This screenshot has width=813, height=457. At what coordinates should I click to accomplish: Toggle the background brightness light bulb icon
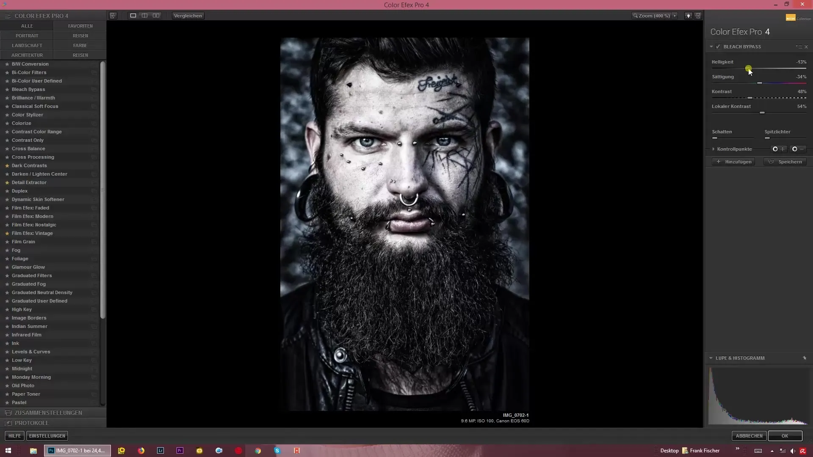(689, 16)
